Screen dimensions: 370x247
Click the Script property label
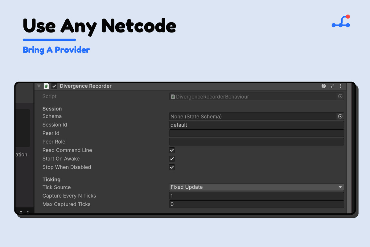pos(49,96)
